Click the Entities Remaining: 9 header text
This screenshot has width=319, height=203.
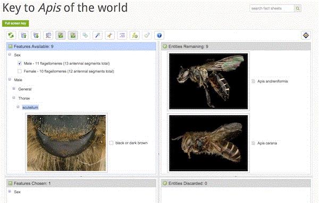(188, 47)
